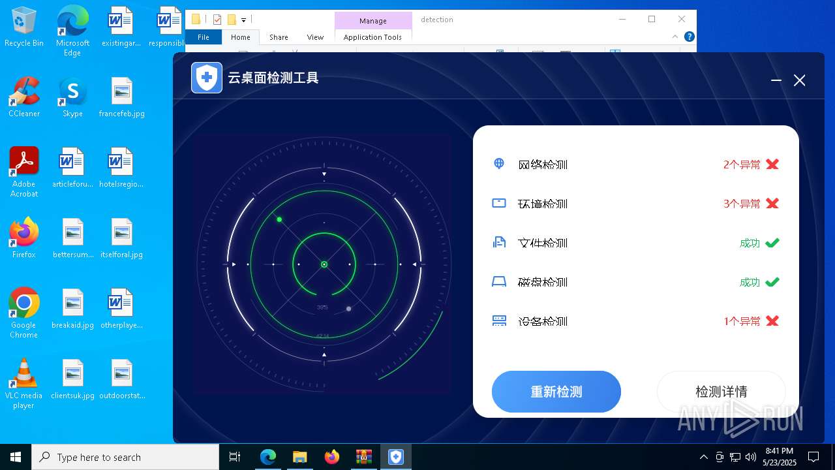Select francefeb.jpg file on desktop
835x470 pixels.
tap(121, 97)
